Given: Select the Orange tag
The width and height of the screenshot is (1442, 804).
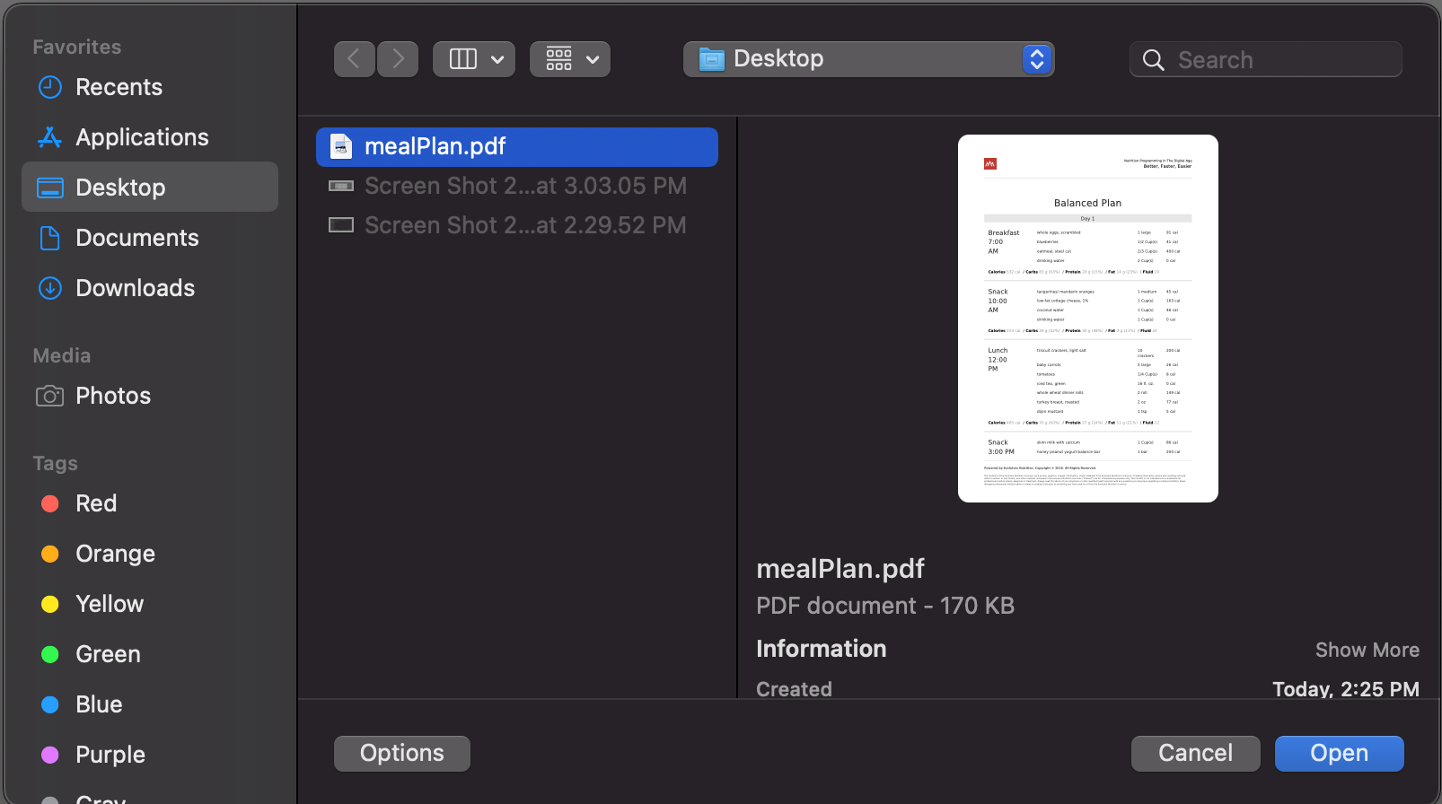Looking at the screenshot, I should point(150,554).
